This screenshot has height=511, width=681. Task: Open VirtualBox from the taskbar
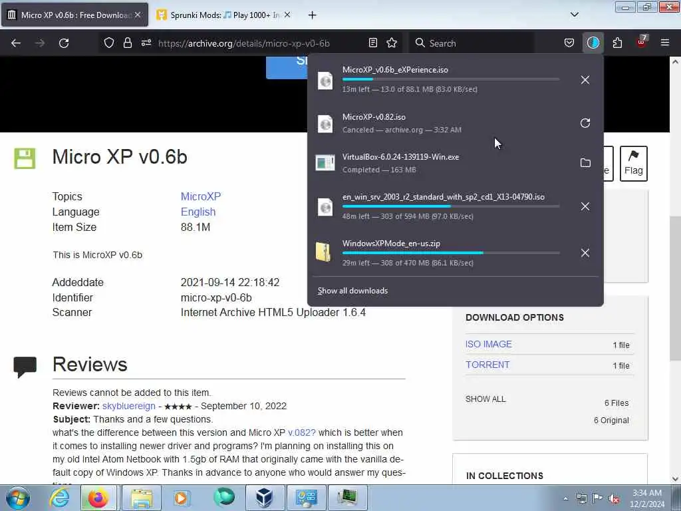tap(265, 498)
